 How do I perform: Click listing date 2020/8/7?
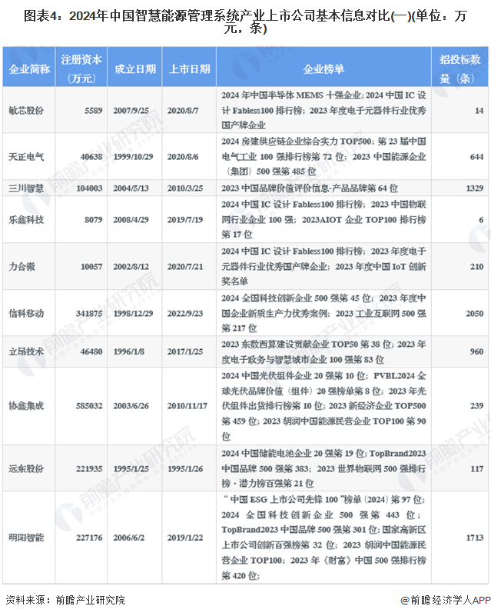183,111
